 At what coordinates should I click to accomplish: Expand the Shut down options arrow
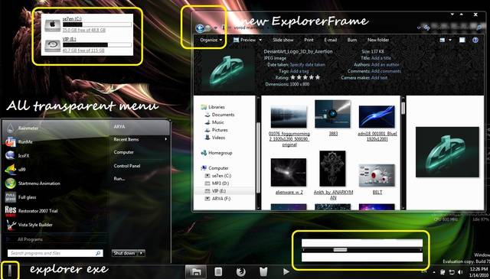click(x=141, y=253)
